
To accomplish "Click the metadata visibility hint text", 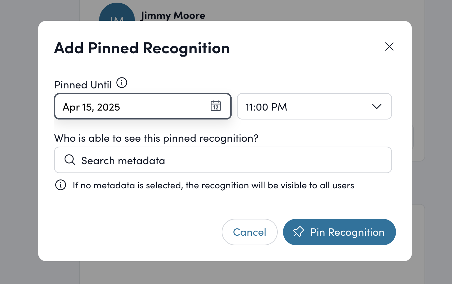I will (x=213, y=185).
